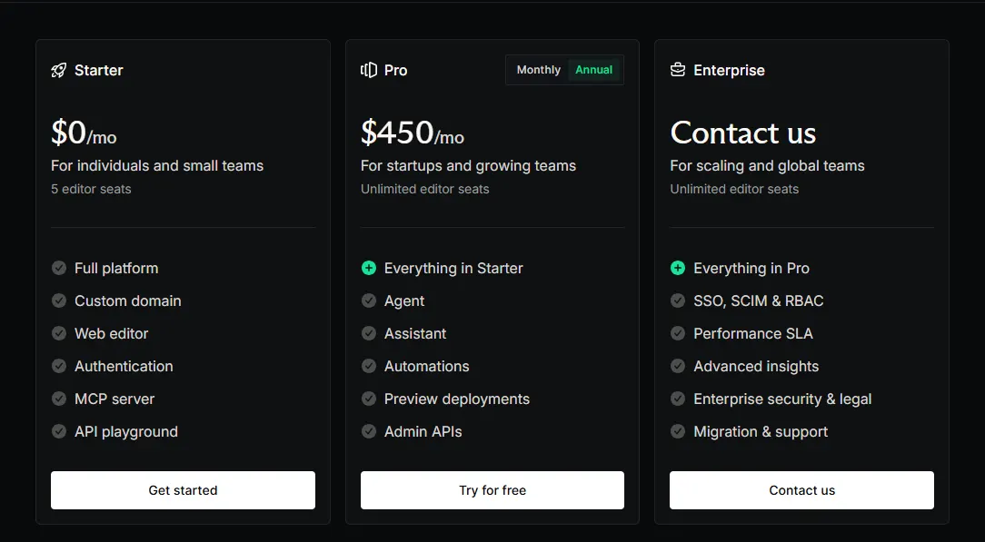Click the Try for free button
The width and height of the screenshot is (985, 542).
(492, 490)
